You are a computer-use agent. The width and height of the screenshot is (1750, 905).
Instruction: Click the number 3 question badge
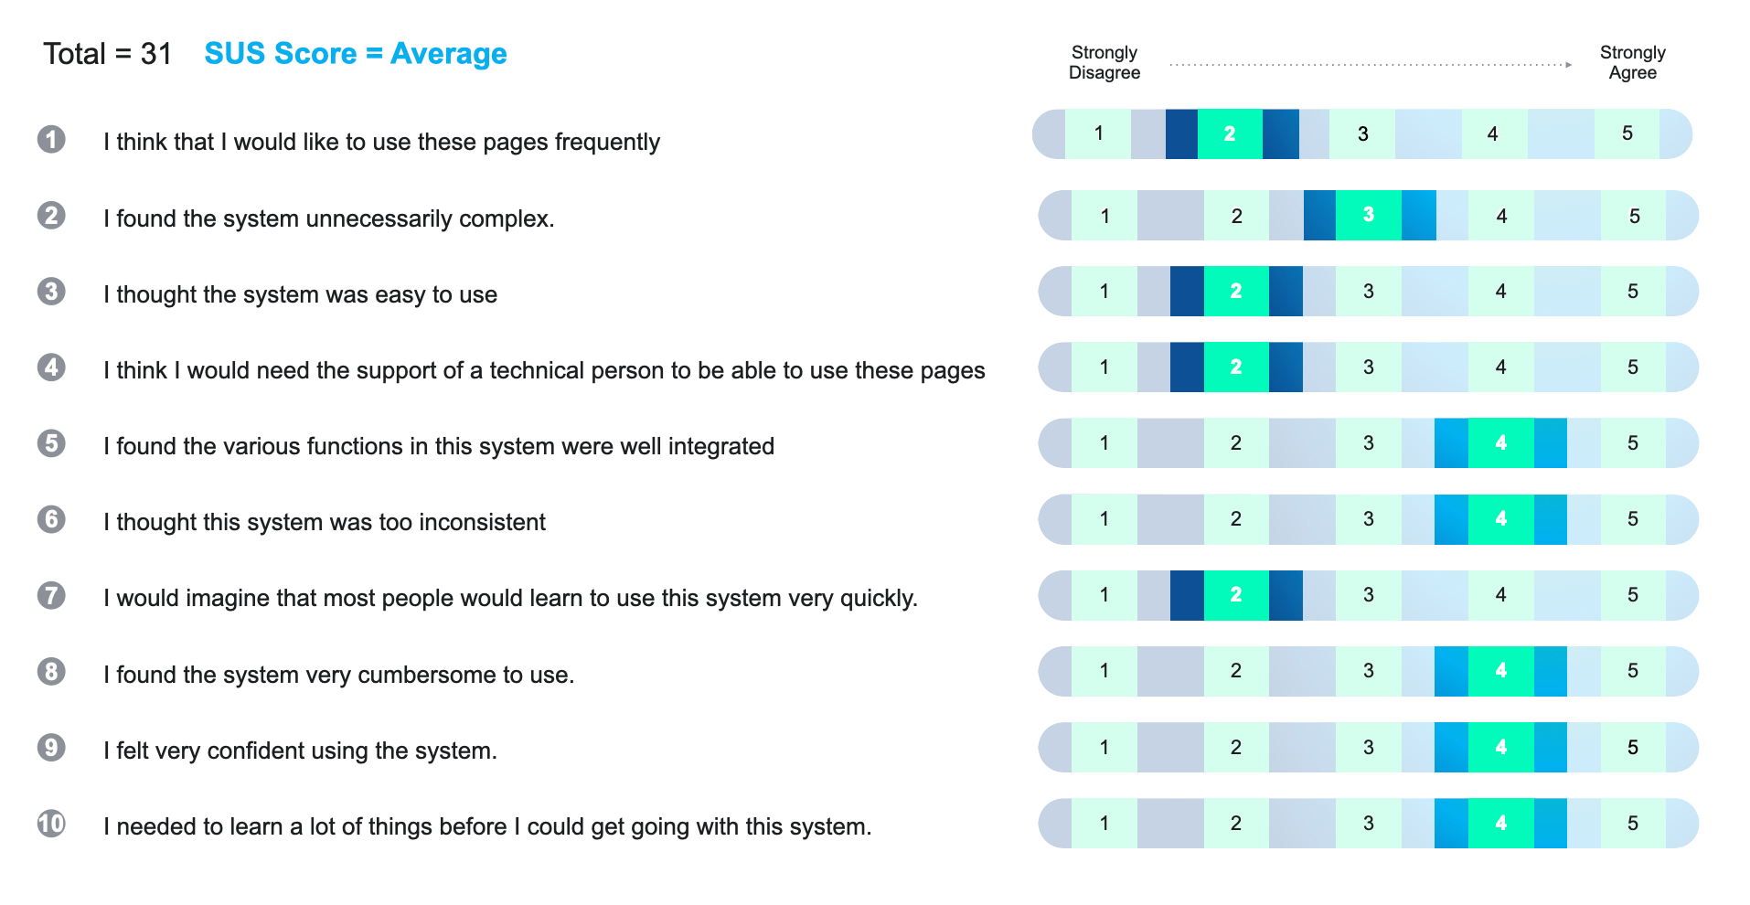[51, 292]
